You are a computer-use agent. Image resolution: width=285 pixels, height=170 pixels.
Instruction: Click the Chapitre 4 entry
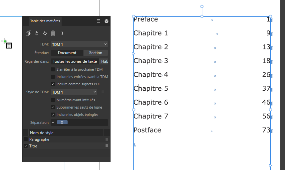pos(151,75)
